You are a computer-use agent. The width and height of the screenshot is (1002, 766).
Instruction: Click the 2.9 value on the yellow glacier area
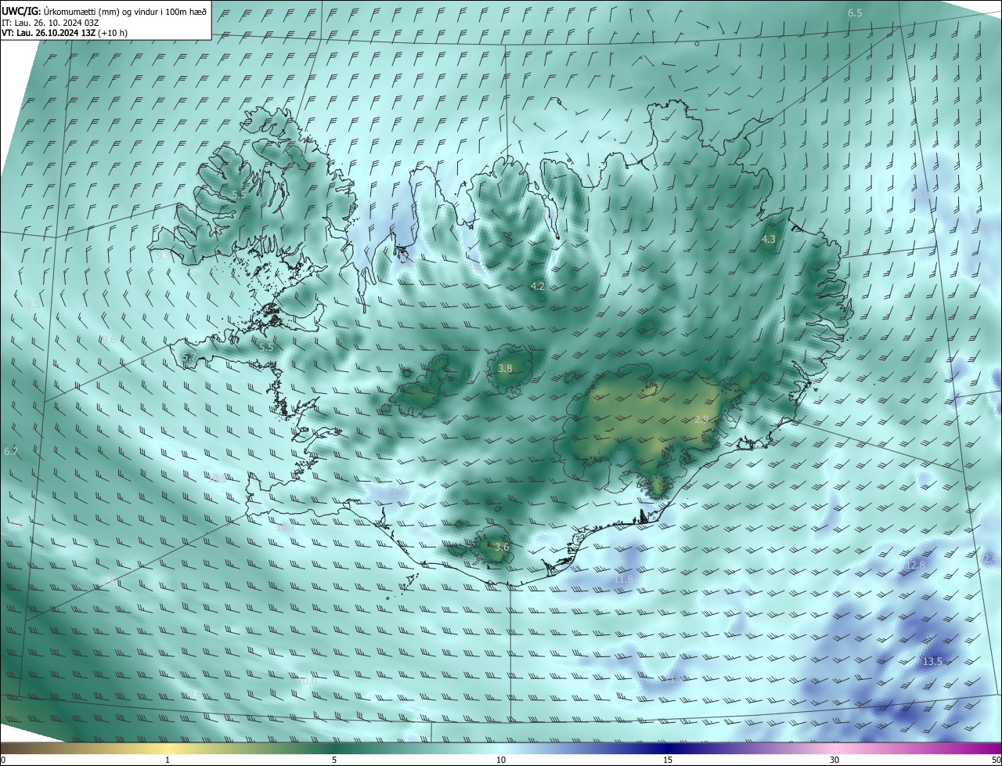point(701,420)
